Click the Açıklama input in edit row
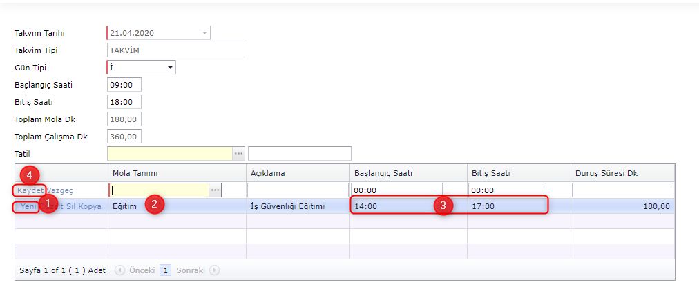Screen dimensions: 699x298 point(298,190)
